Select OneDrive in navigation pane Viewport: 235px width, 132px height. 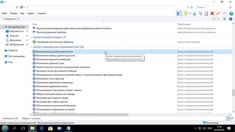pyautogui.click(x=13, y=51)
